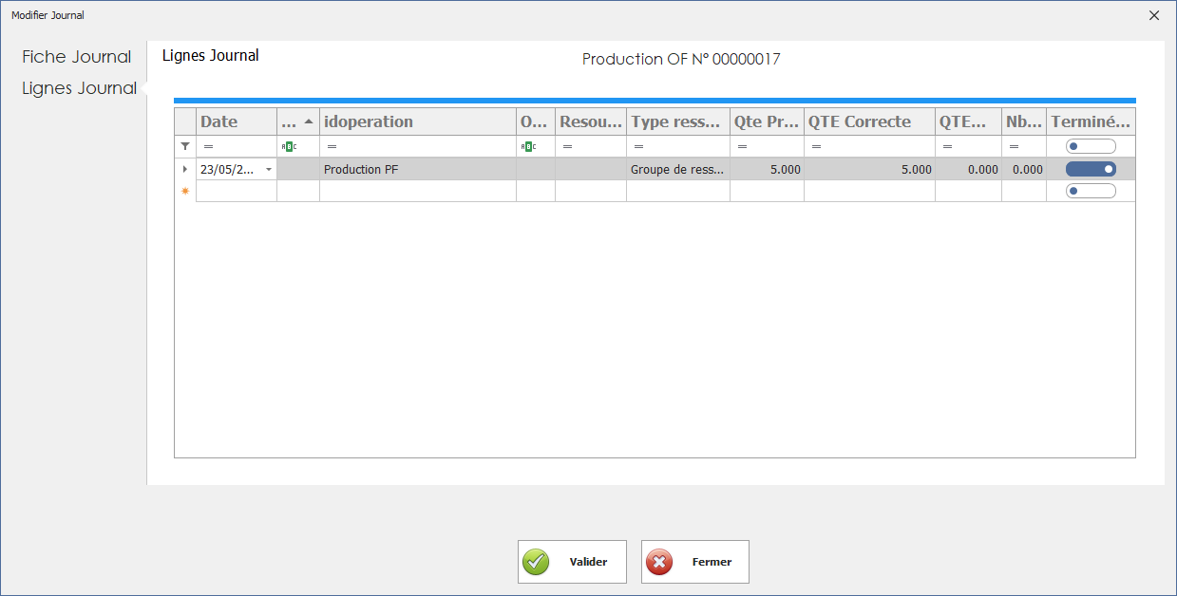Click the funnel filter icon in the filter row

185,146
